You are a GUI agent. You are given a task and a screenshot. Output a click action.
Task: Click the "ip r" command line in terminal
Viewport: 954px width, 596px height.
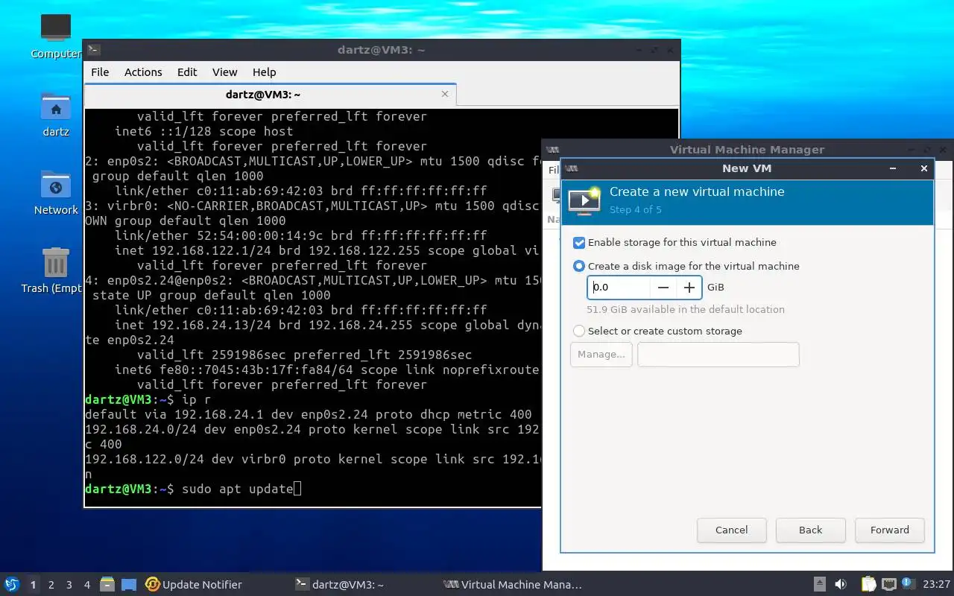(197, 399)
